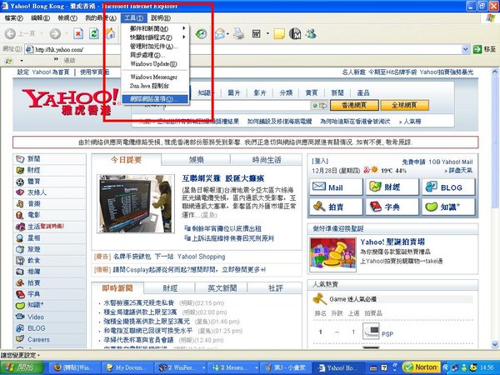This screenshot has height=375, width=500.
Task: Open dropdown arrow next to Edit icon
Action: 267,33
